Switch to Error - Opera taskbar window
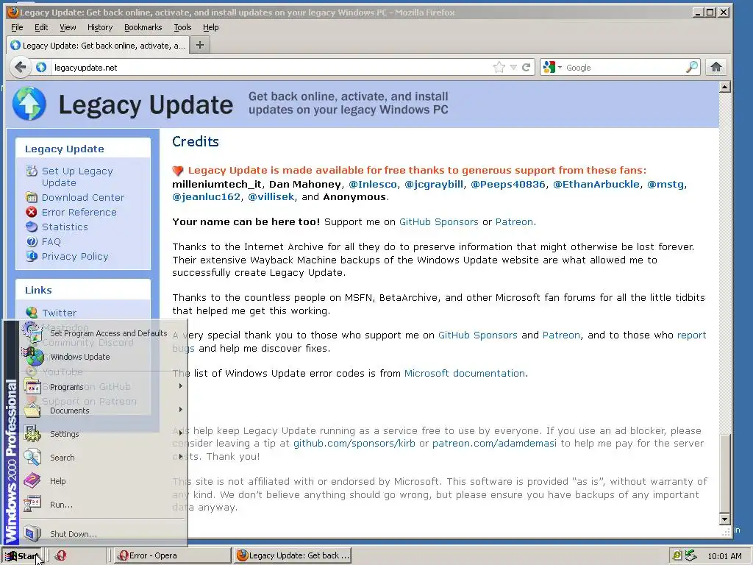Screen dimensions: 753x565 (172, 555)
